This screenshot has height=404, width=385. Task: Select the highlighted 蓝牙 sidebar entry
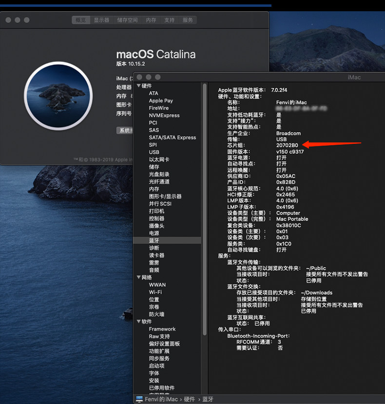167,241
